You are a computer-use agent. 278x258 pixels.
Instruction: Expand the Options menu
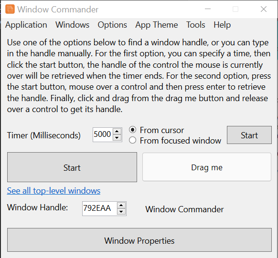click(112, 25)
